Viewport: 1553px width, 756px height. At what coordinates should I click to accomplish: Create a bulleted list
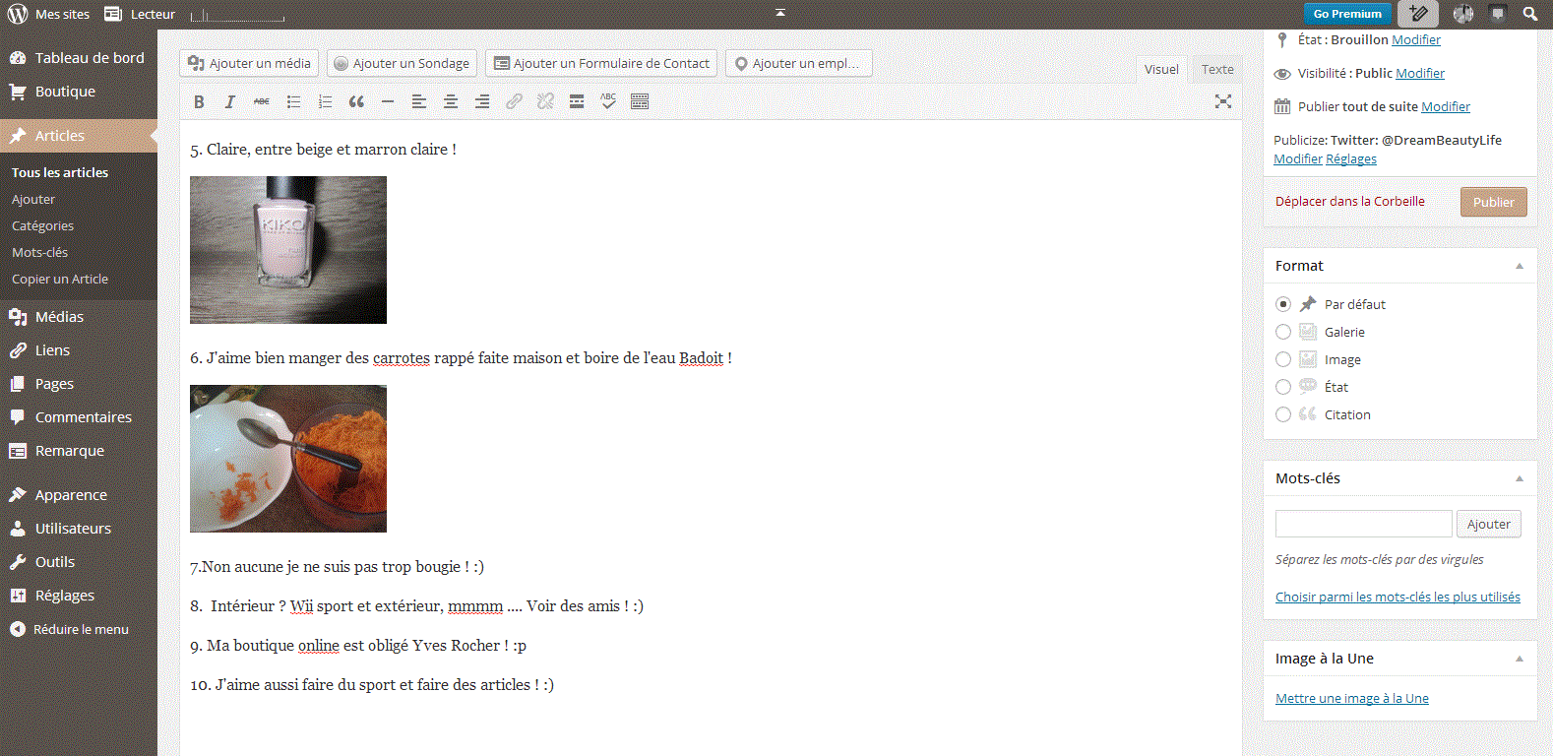[293, 101]
